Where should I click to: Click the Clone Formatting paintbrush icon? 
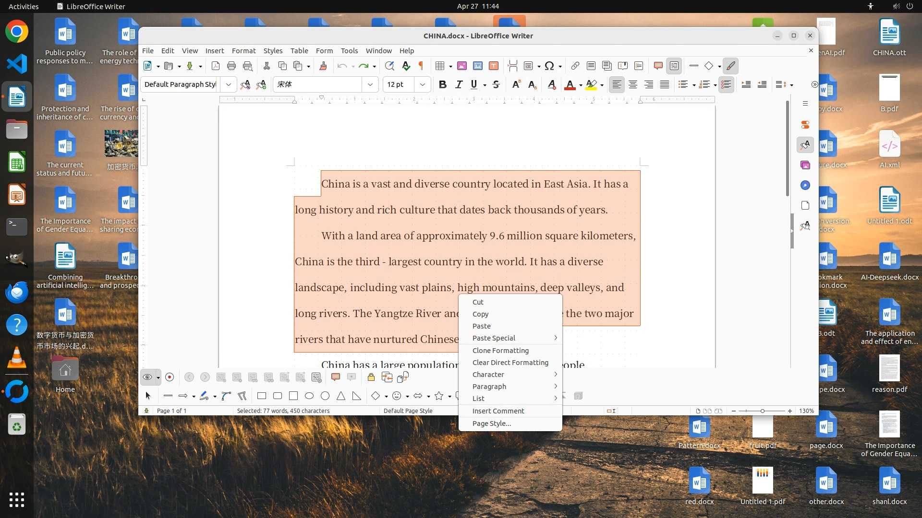[323, 66]
